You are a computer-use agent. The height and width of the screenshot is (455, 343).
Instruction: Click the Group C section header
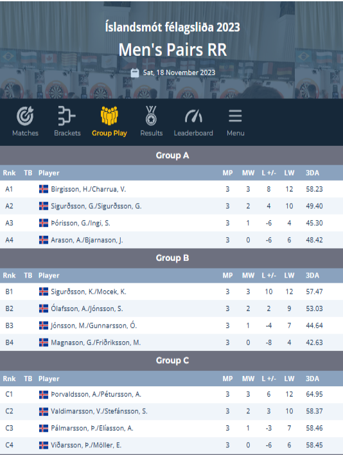click(171, 361)
